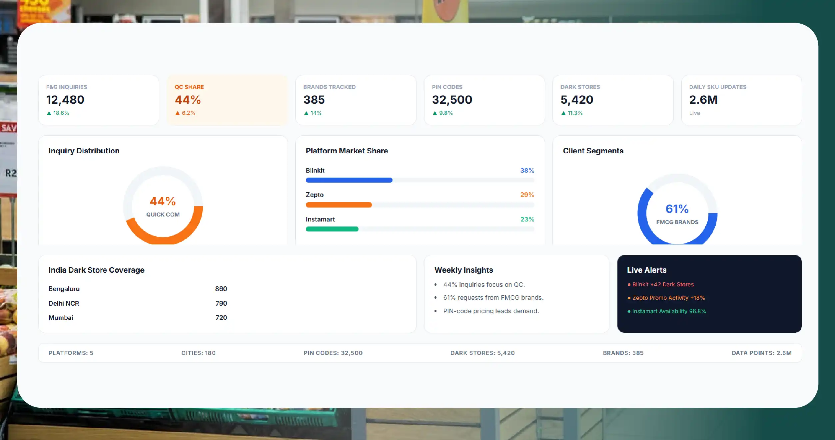Click the orange dot beside Zepto Promo alert

point(629,298)
